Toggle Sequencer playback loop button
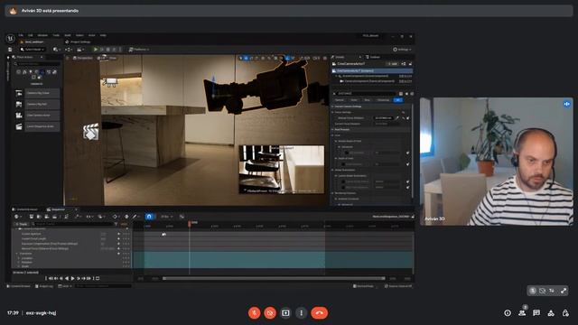The height and width of the screenshot is (325, 578). click(x=98, y=278)
